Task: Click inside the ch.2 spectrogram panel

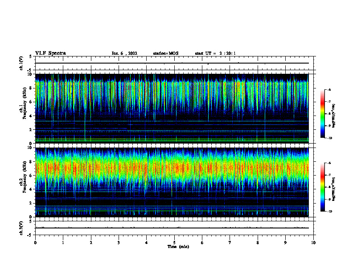Action: (172, 182)
